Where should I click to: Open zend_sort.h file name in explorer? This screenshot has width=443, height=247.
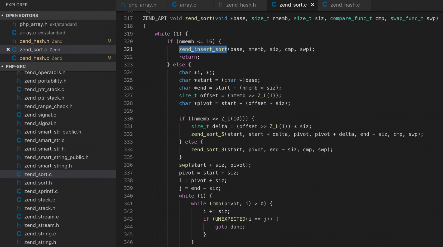[x=38, y=183]
